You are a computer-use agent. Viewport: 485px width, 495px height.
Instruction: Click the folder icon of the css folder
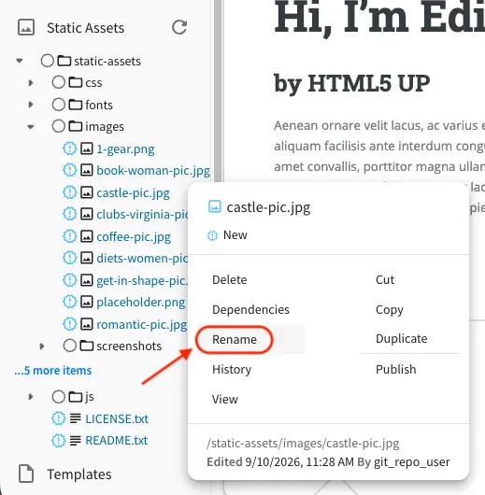click(76, 82)
